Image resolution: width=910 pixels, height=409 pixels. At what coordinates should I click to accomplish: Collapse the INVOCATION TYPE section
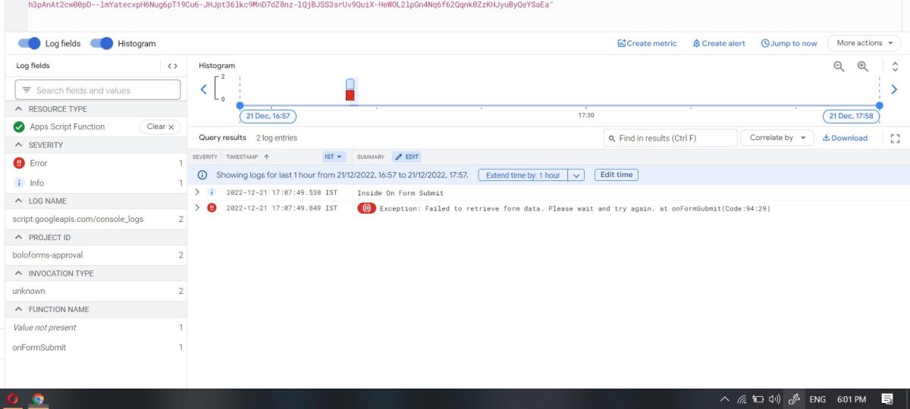pos(18,273)
